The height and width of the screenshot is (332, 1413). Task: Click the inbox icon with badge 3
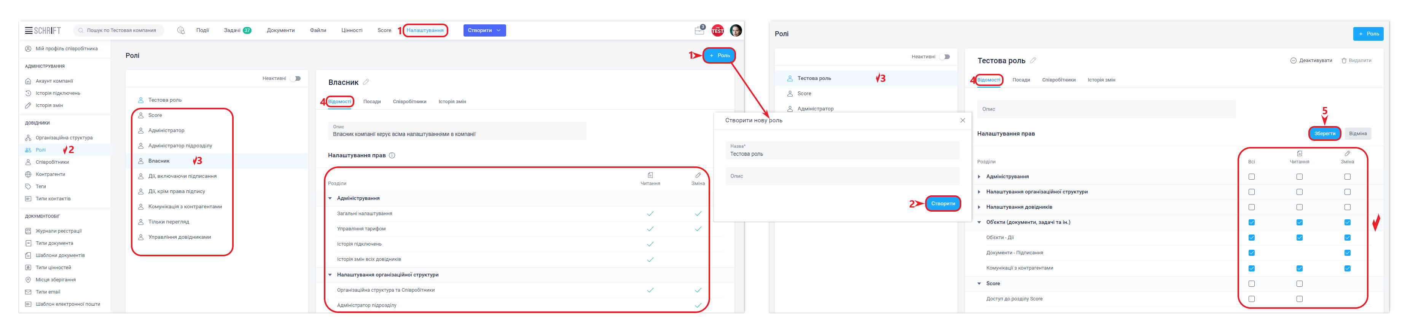coord(699,31)
